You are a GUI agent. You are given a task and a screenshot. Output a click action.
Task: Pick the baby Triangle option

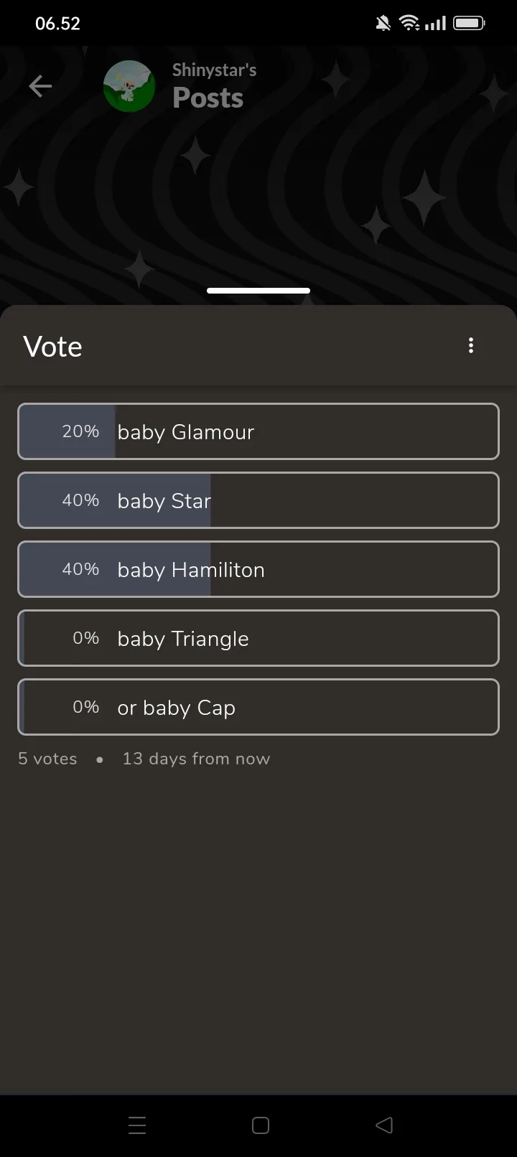(x=258, y=638)
